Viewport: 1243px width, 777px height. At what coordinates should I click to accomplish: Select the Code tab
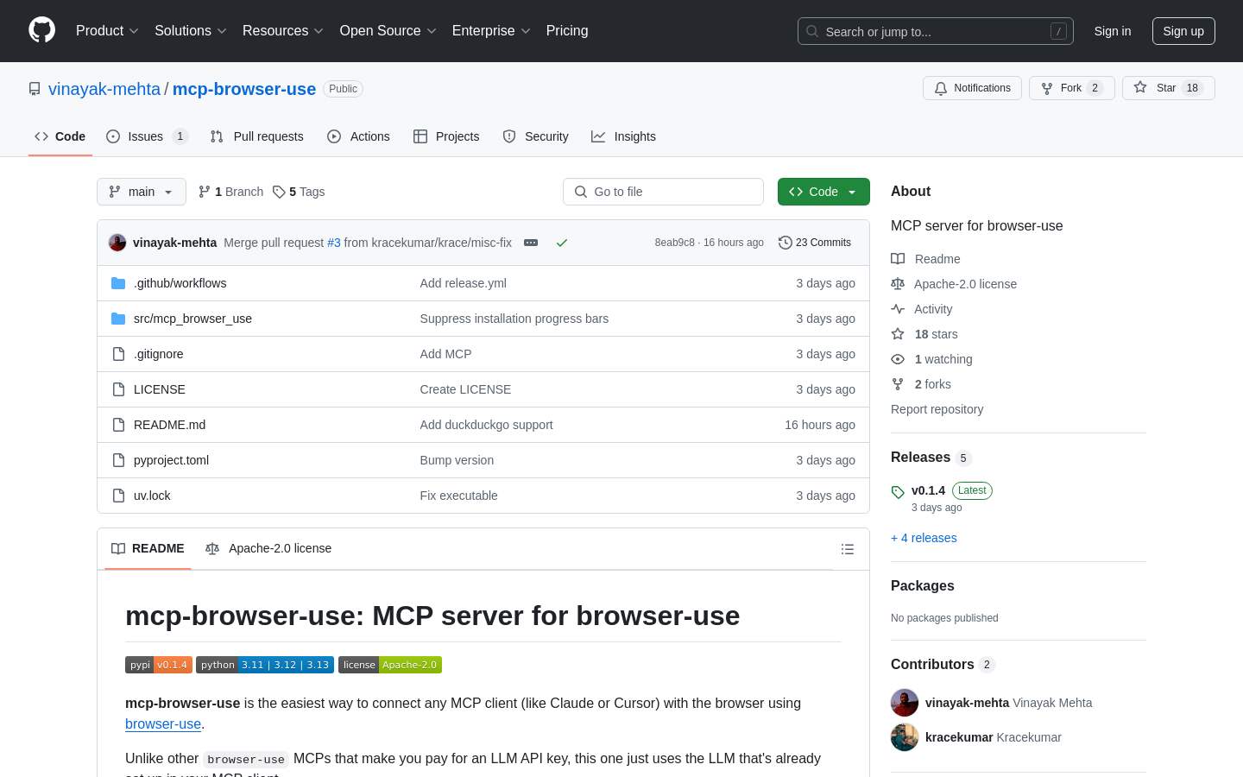[60, 136]
